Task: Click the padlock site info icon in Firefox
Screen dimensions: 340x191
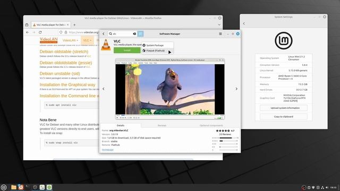Action: tap(66, 32)
